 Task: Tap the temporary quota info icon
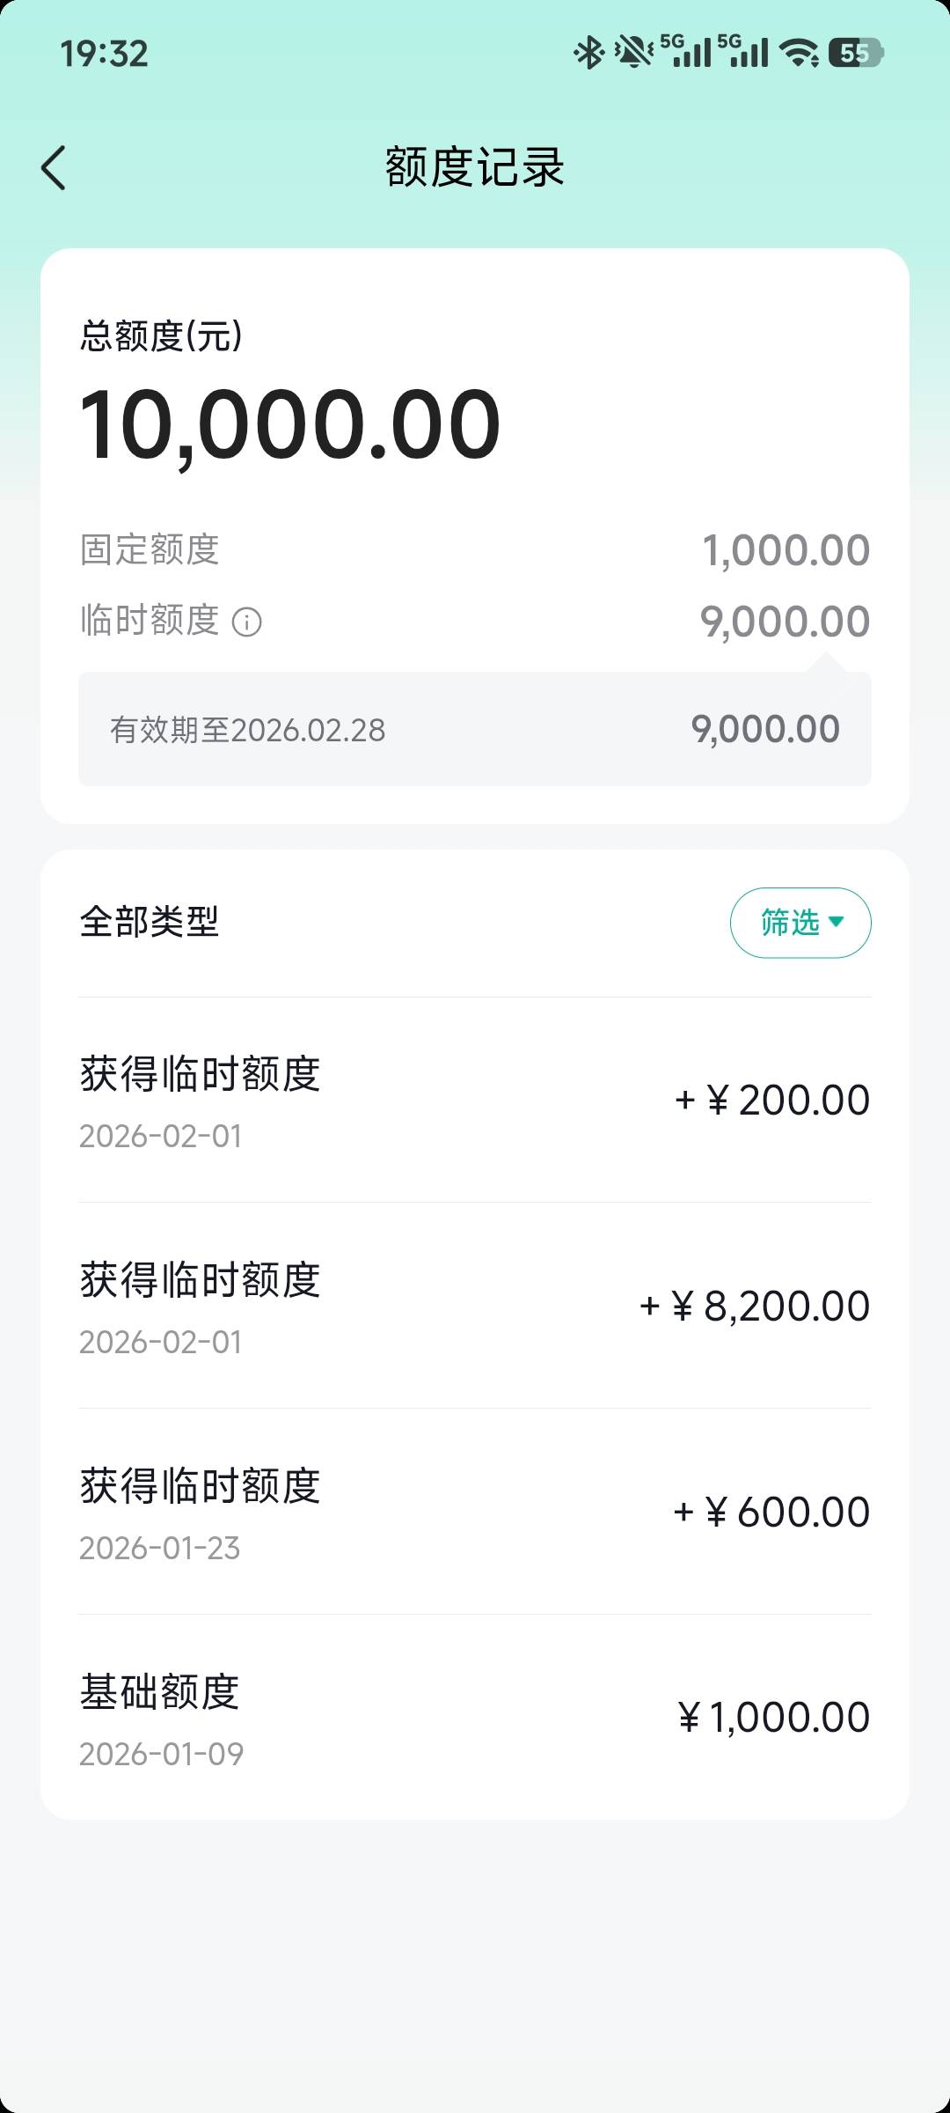(246, 622)
